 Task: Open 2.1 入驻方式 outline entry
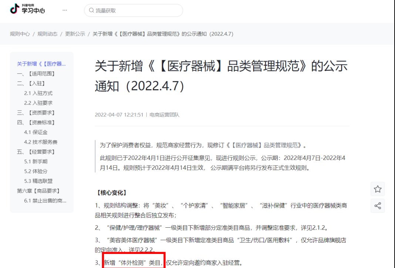coord(38,93)
